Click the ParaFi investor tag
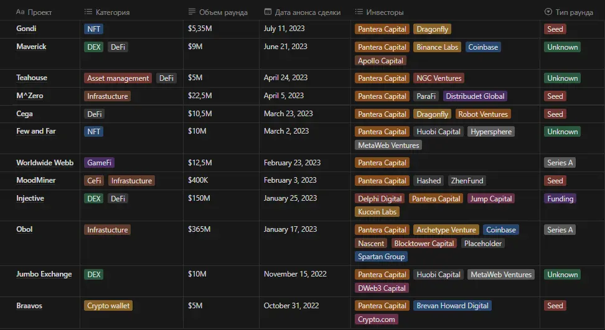The height and width of the screenshot is (330, 605). point(426,96)
